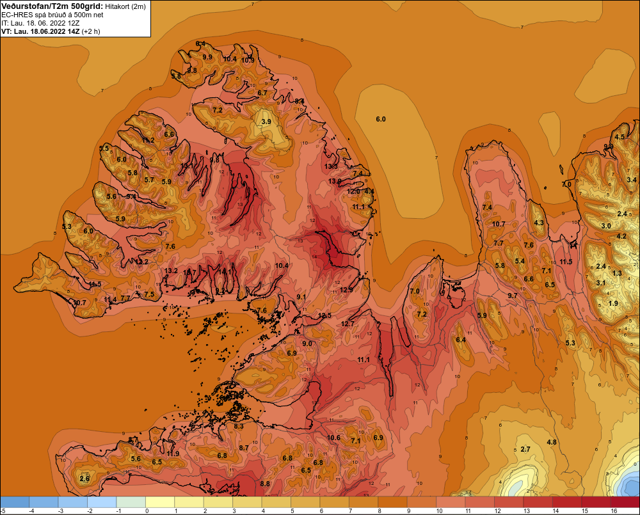Click the '0' label on the legend scale
The image size is (640, 515).
(147, 511)
